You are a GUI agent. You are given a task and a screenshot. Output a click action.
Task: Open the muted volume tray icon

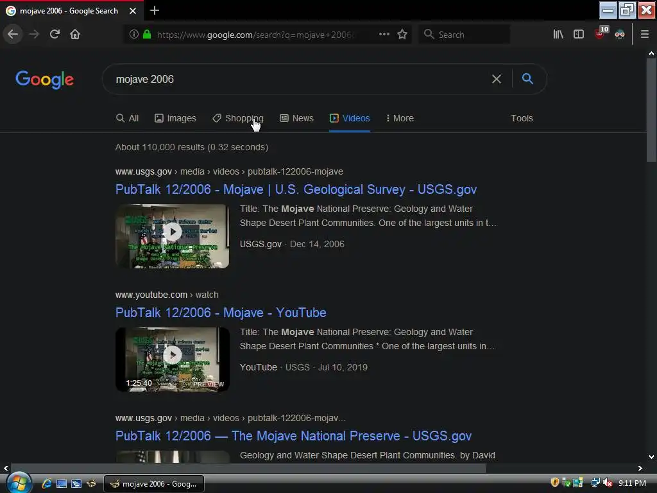point(608,483)
